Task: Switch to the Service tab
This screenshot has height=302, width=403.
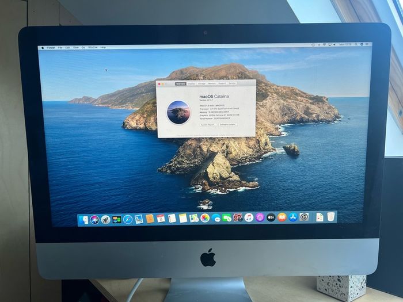Action: [x=232, y=83]
